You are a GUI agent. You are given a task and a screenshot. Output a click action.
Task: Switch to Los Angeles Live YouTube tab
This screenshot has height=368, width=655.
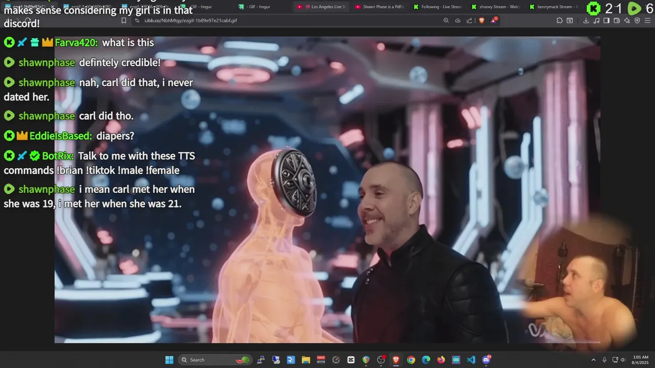pos(322,7)
